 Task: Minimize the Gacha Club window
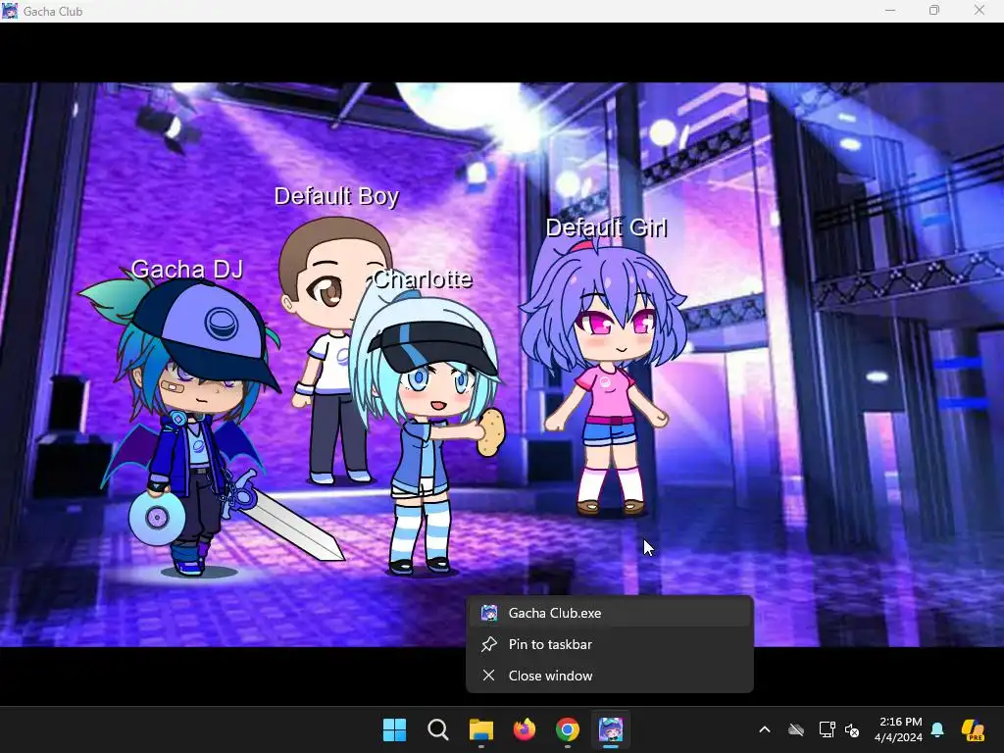click(890, 10)
